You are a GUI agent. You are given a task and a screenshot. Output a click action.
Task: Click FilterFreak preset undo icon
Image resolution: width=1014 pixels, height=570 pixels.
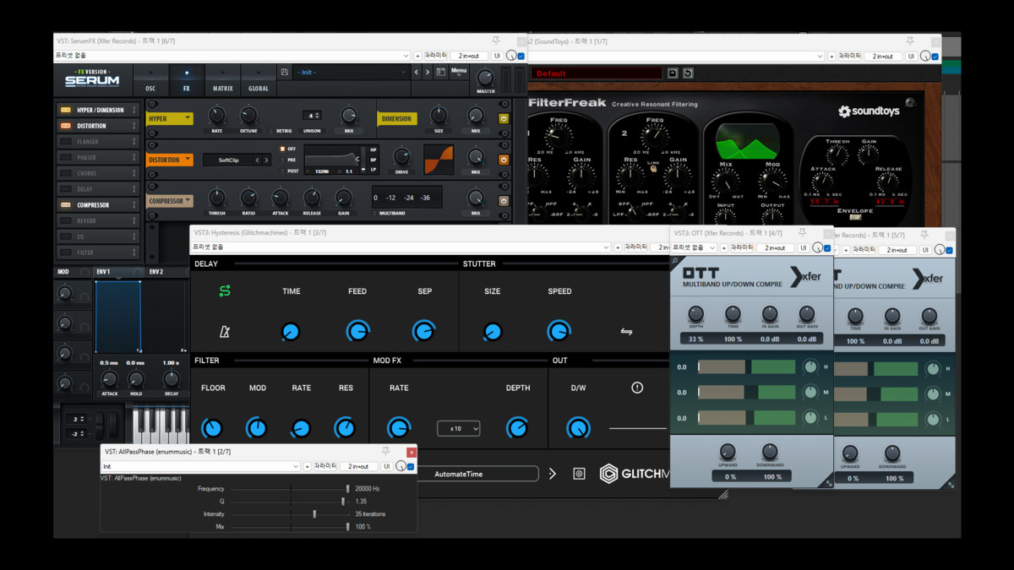pyautogui.click(x=688, y=73)
